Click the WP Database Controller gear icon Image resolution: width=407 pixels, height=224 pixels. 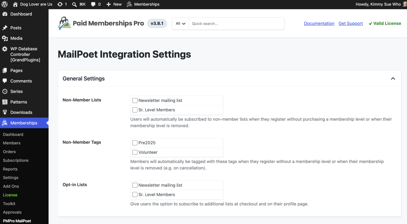(x=5, y=49)
